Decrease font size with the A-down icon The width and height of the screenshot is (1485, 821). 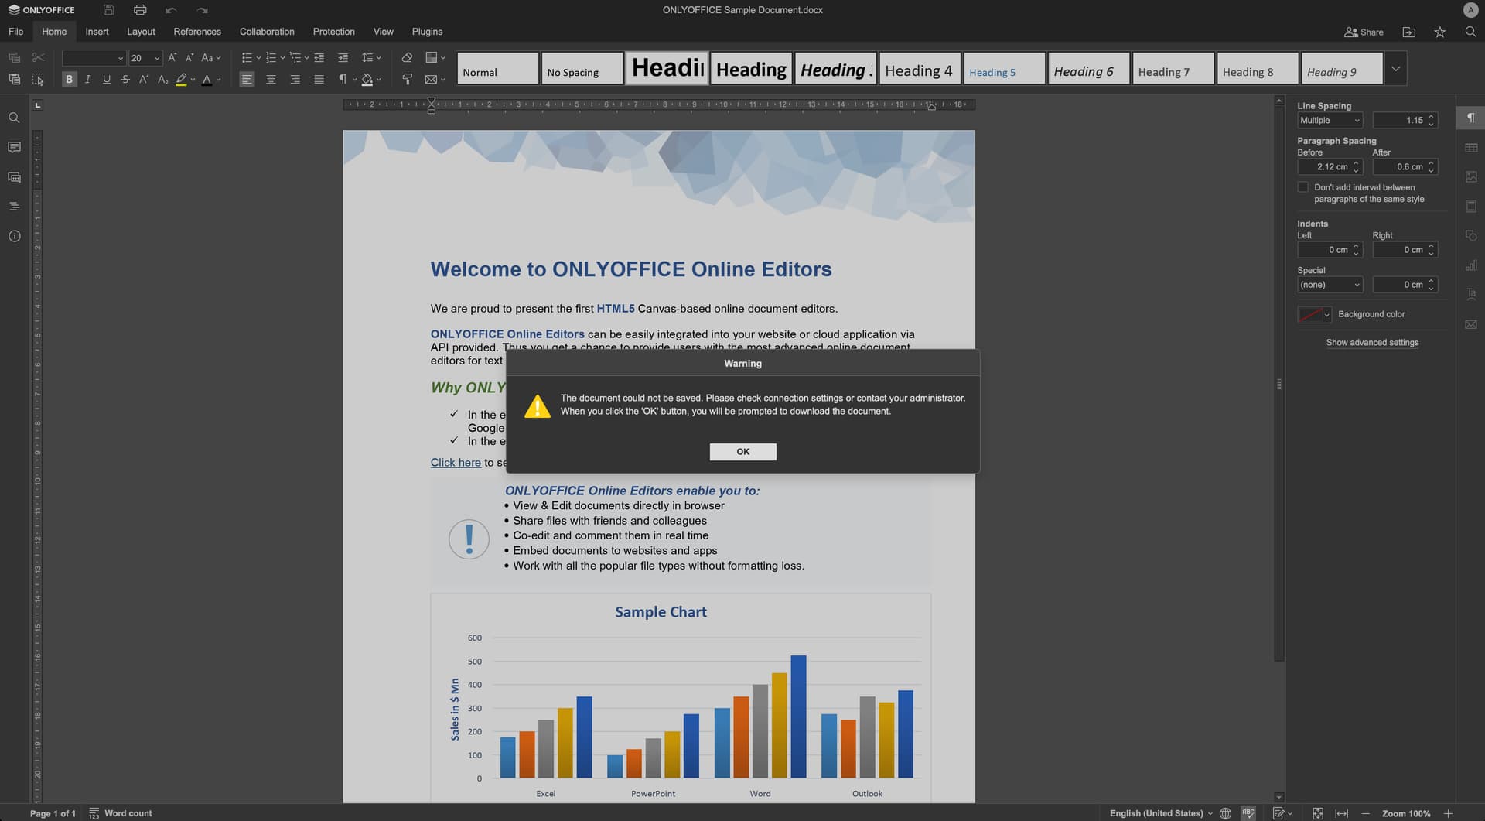189,57
